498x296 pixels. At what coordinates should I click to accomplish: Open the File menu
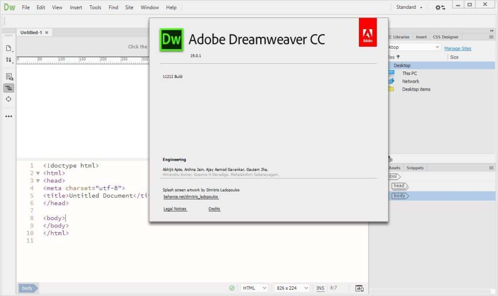pyautogui.click(x=26, y=7)
